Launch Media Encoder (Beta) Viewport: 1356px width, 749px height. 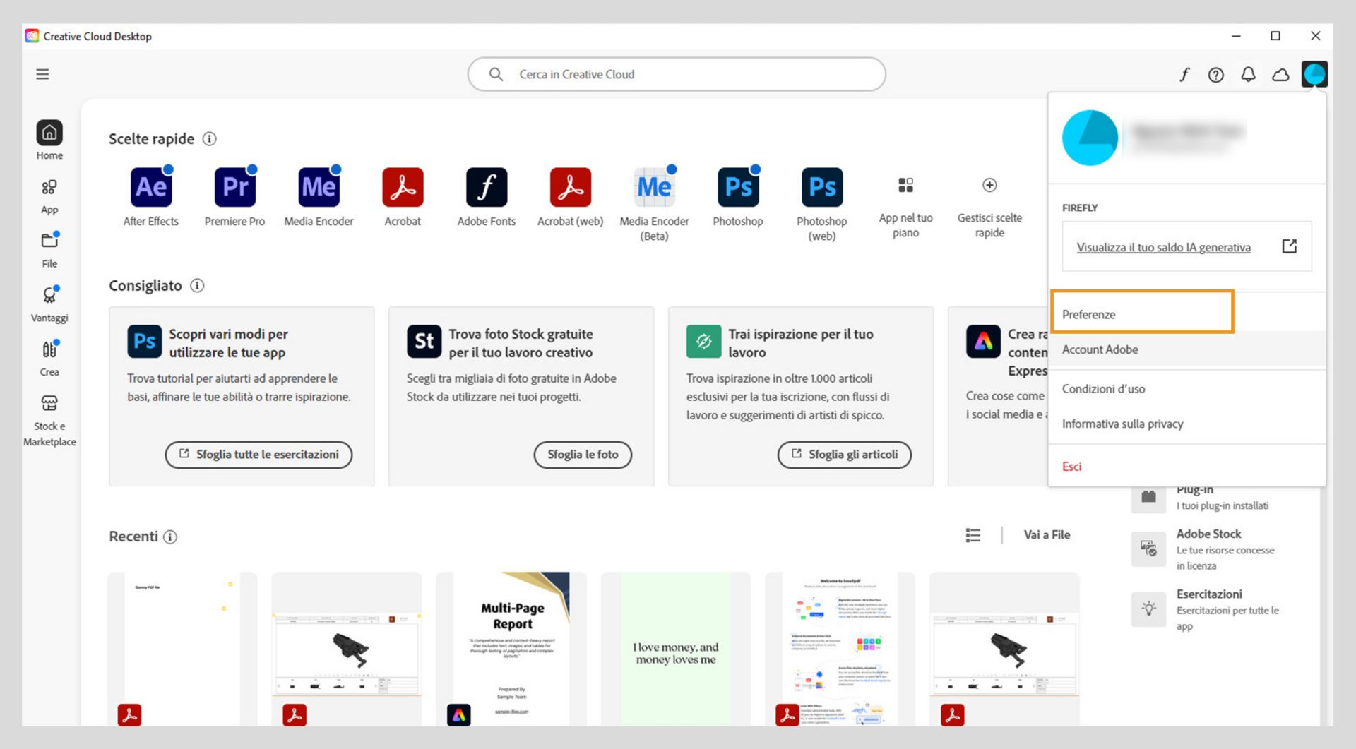[654, 187]
